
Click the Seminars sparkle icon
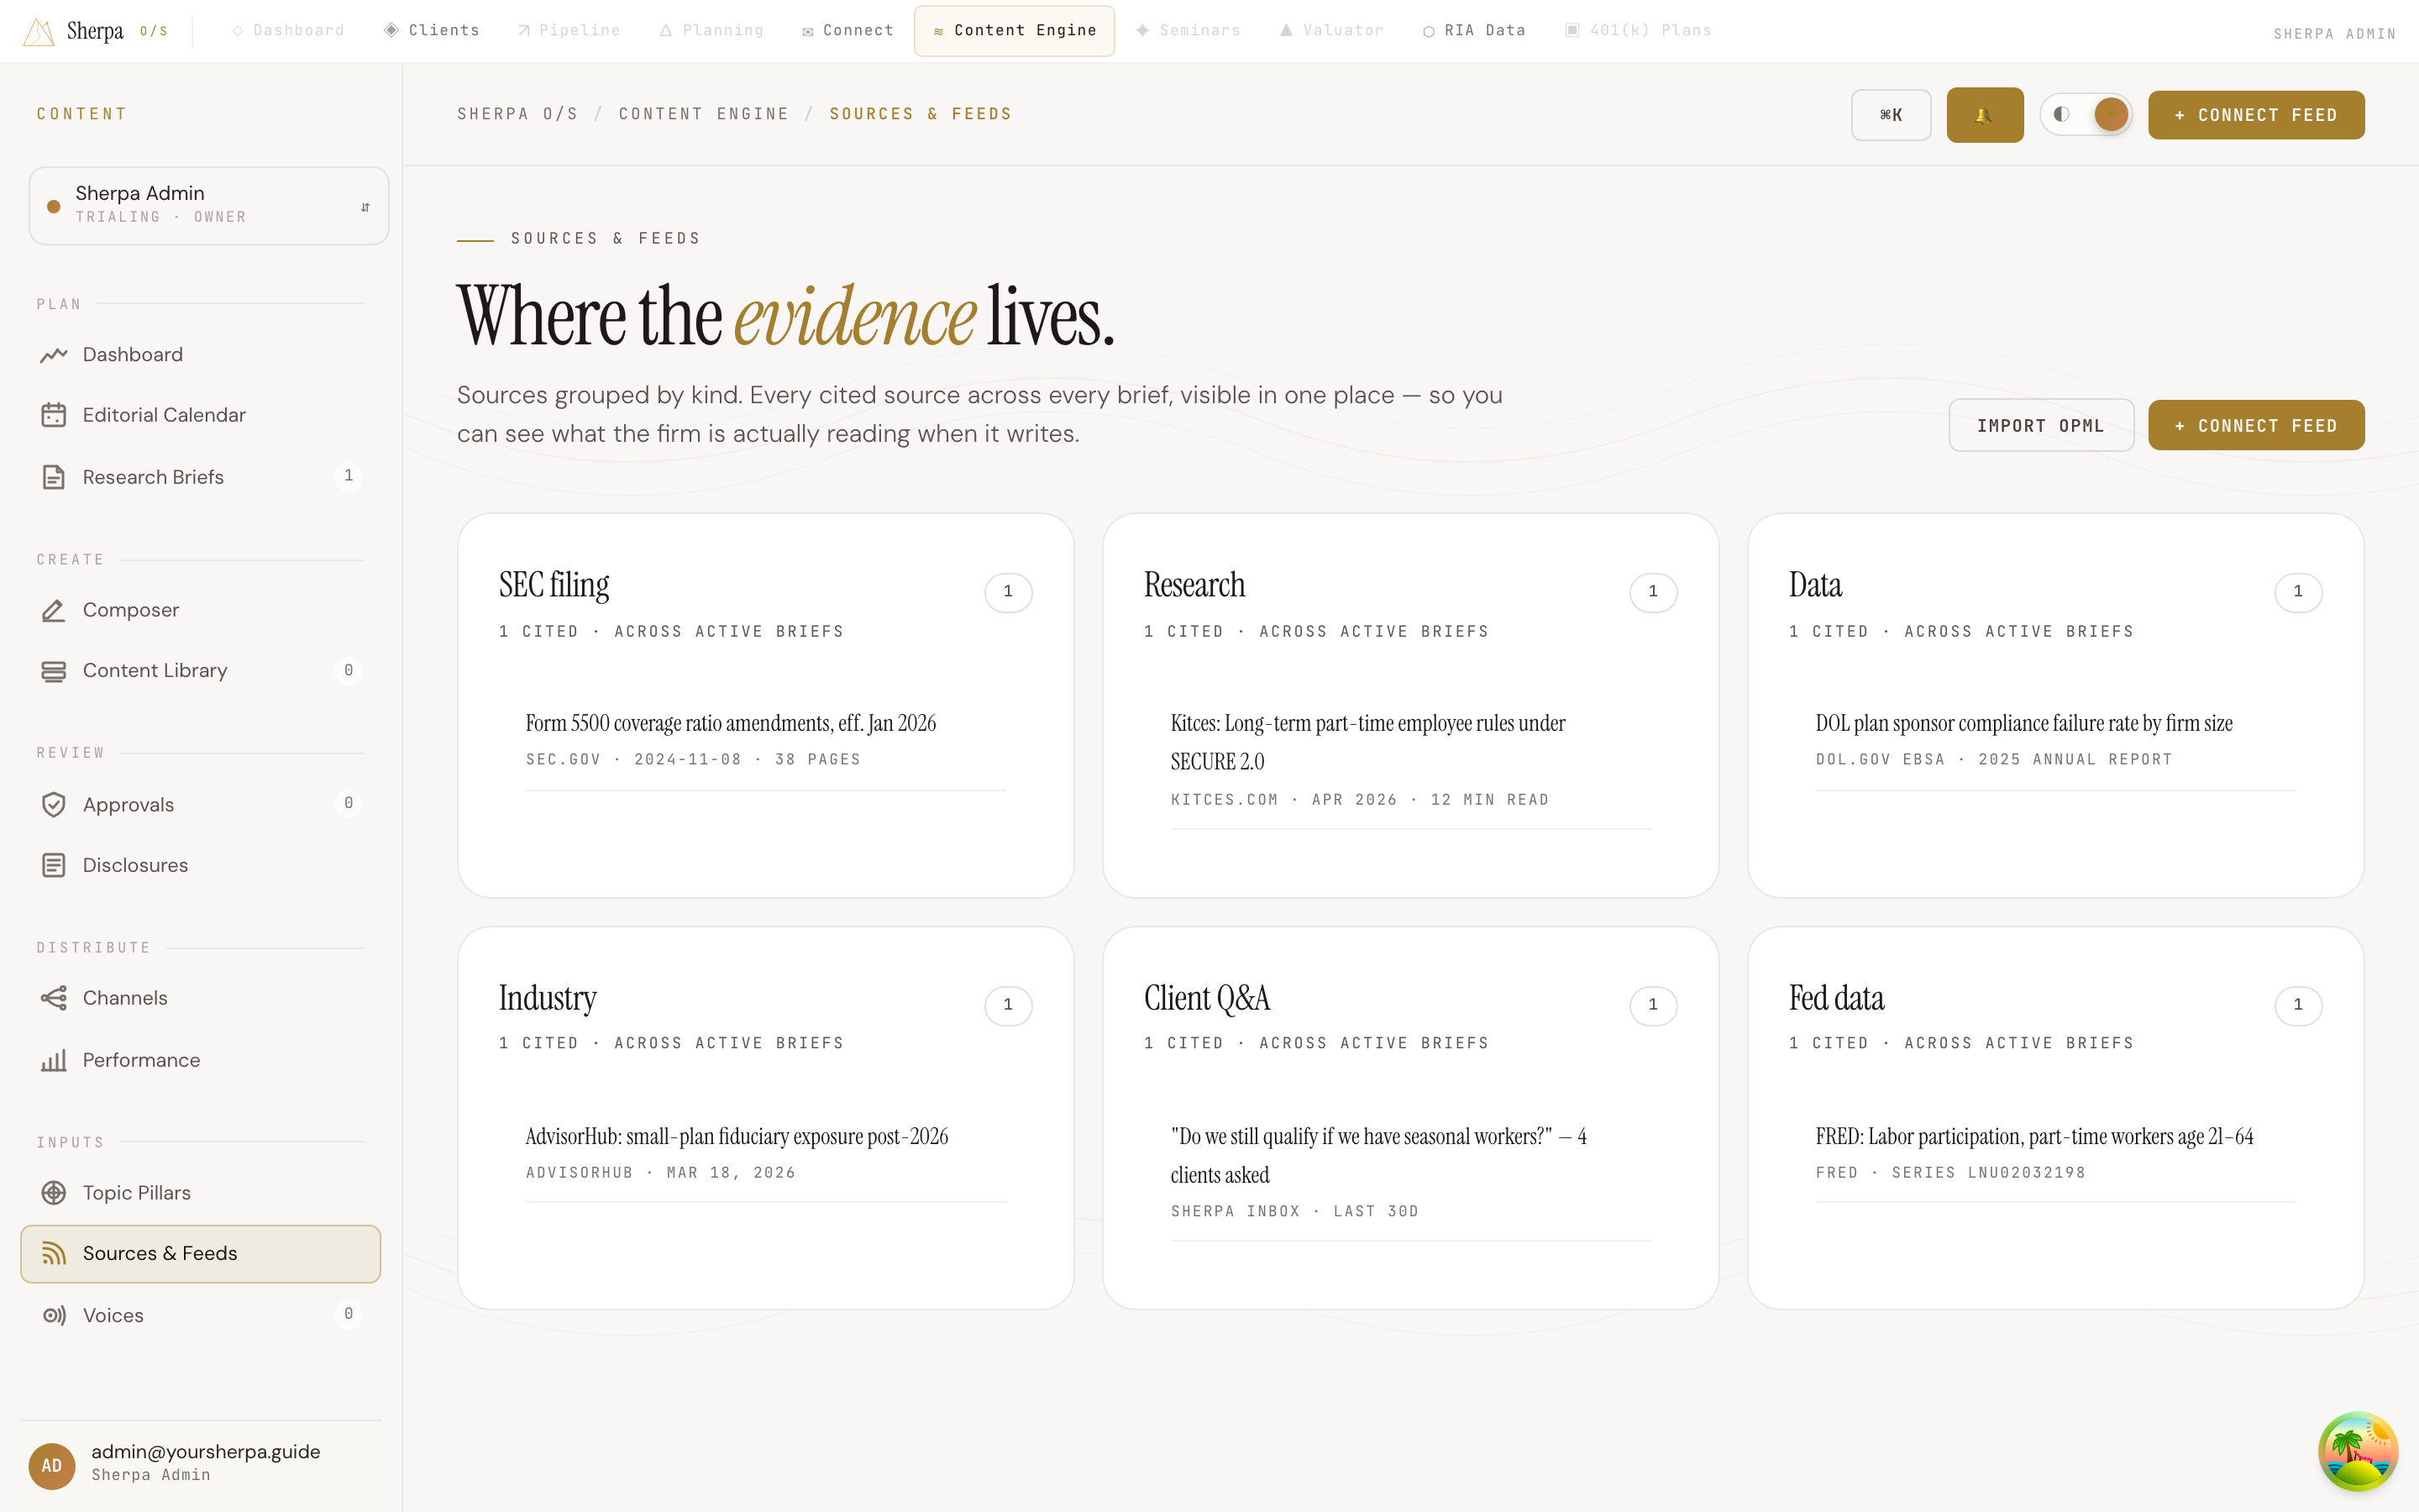tap(1142, 30)
